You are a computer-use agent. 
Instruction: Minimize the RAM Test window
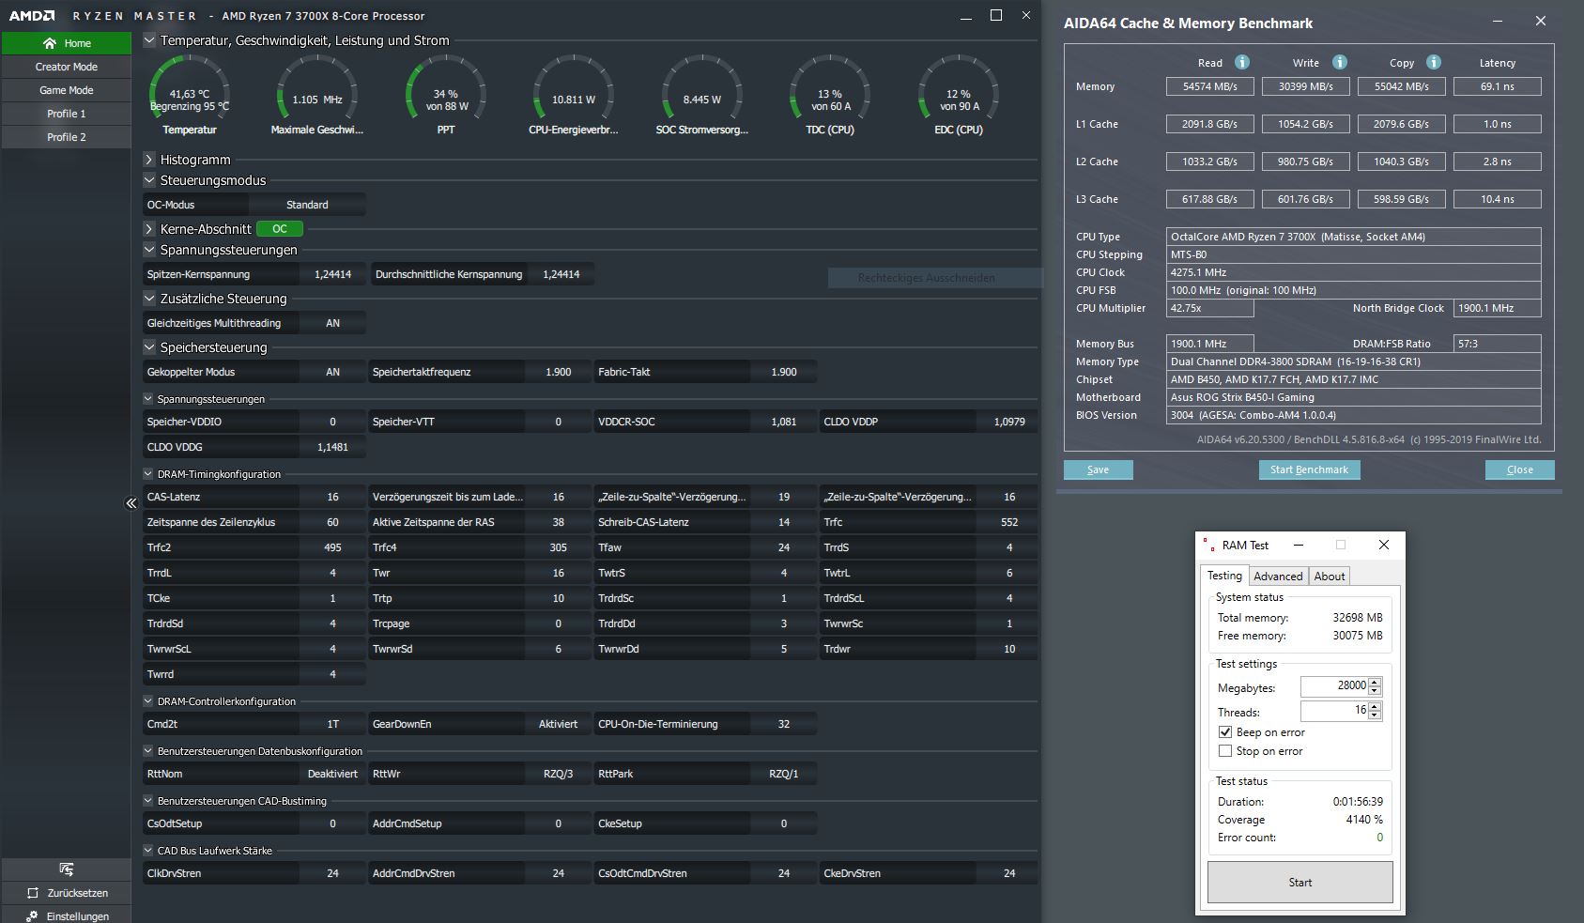(1299, 545)
